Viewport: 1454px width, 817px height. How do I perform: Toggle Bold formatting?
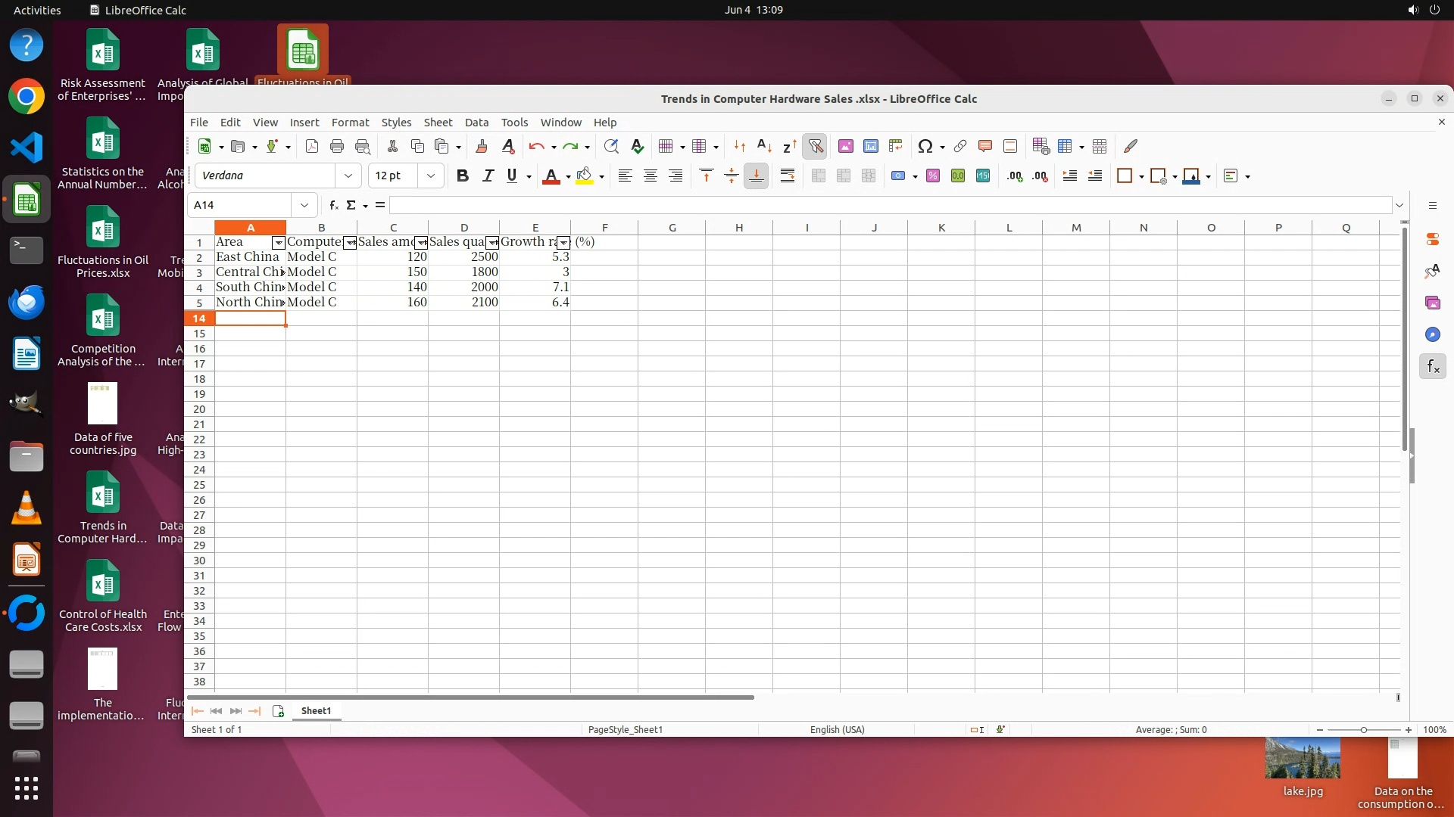(463, 176)
